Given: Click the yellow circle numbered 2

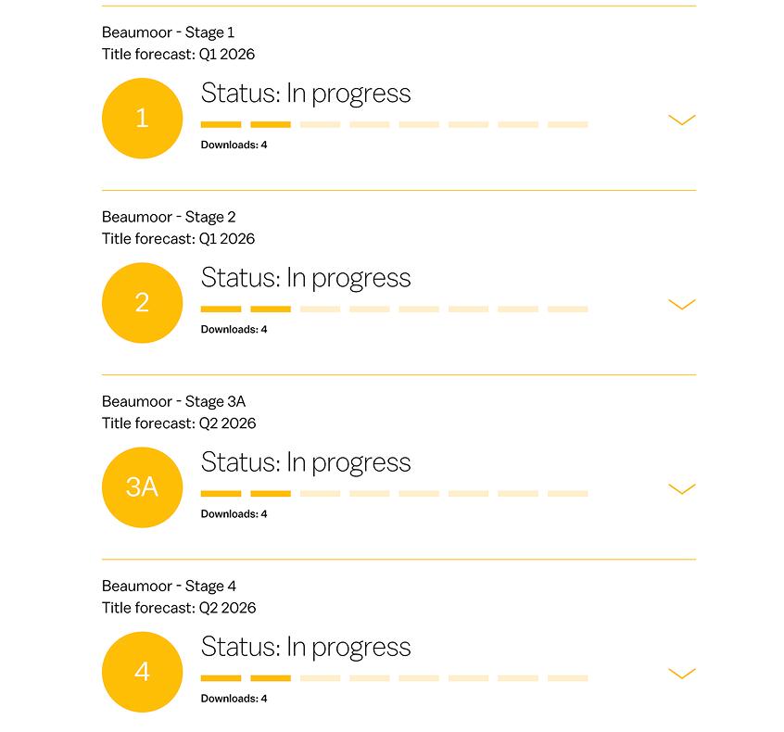Looking at the screenshot, I should 142,303.
